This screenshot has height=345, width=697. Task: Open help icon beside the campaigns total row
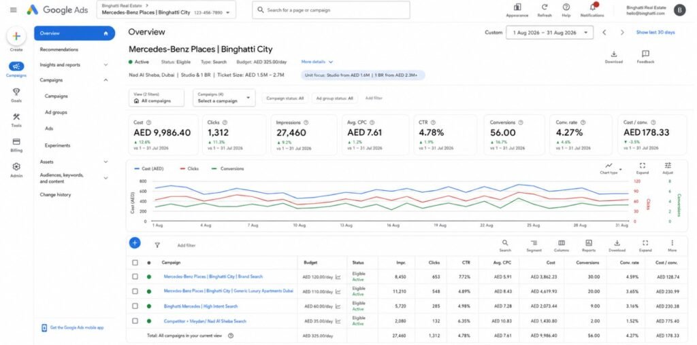(x=231, y=335)
